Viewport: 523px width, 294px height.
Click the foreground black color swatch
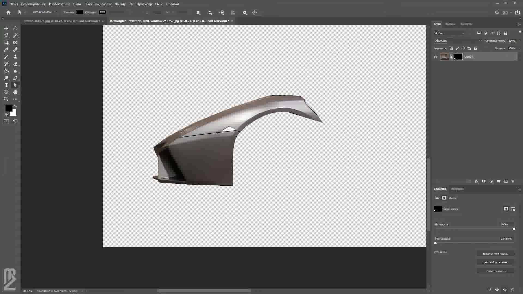point(8,108)
